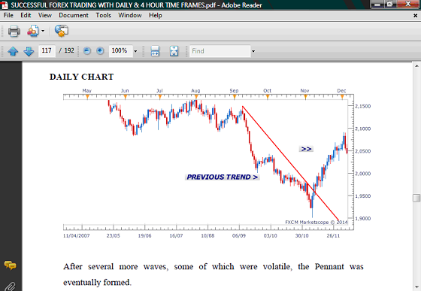
Task: Open the Tools menu
Action: 104,15
